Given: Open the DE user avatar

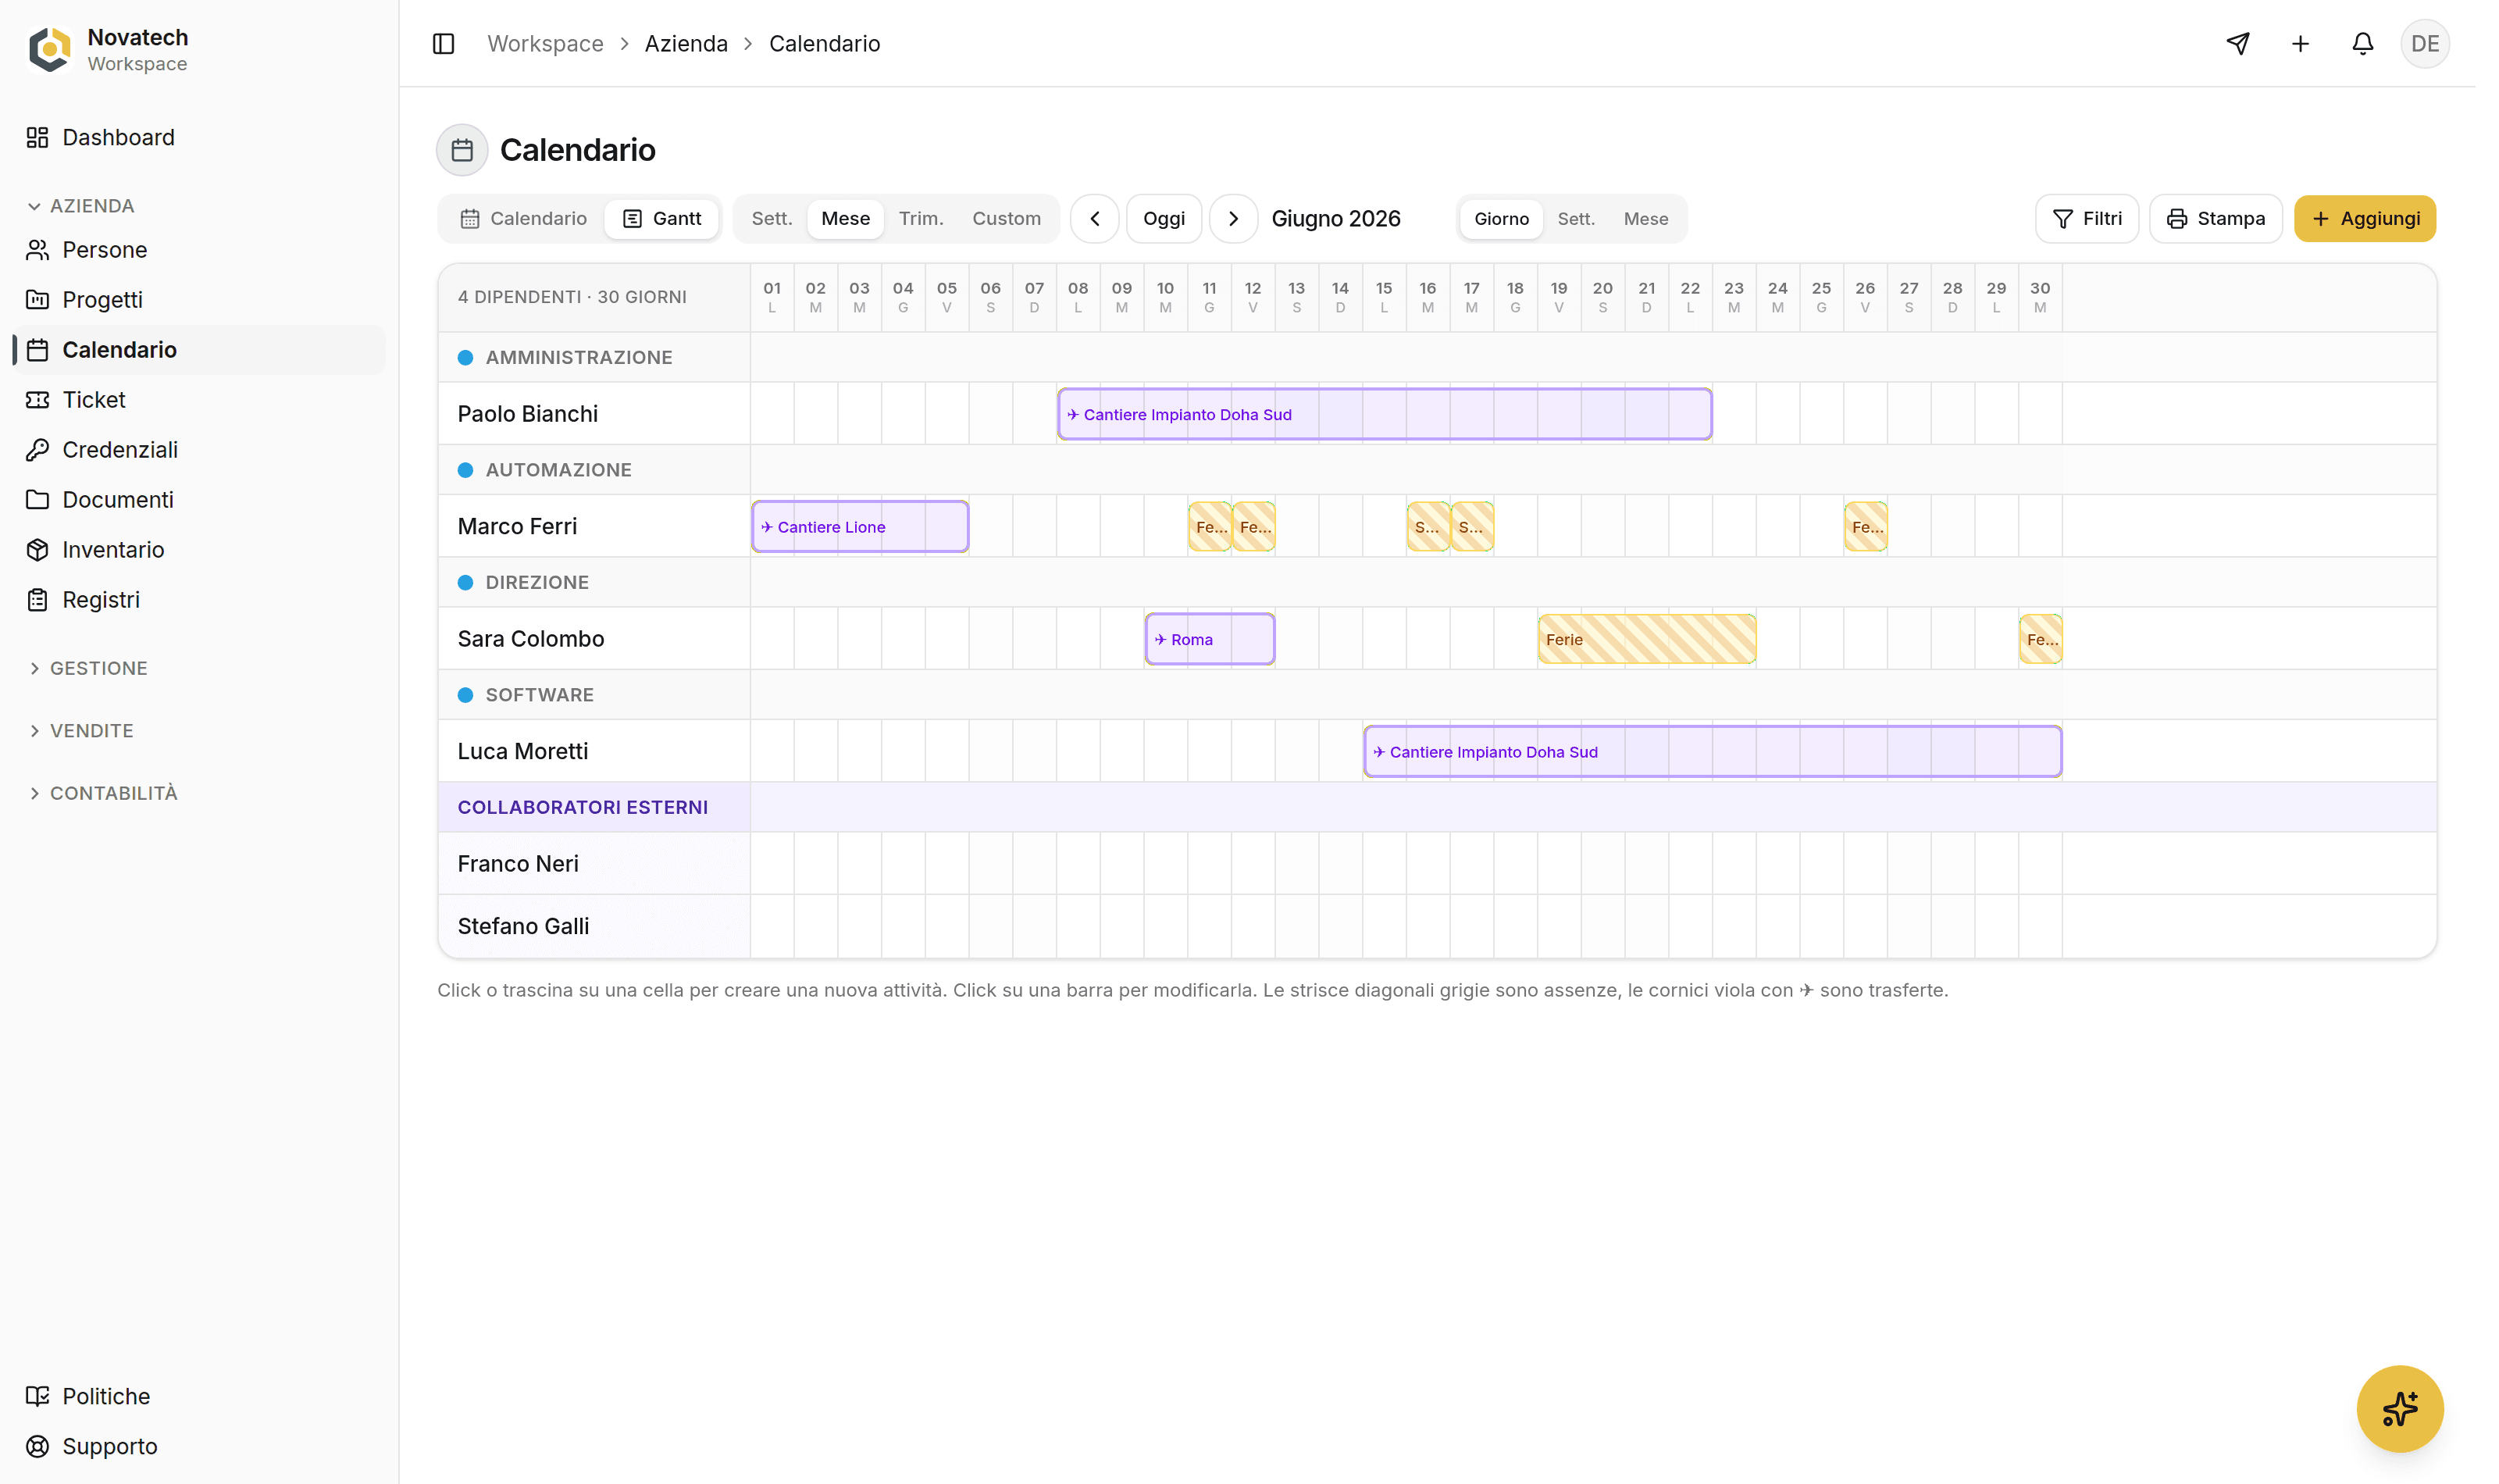Looking at the screenshot, I should [x=2425, y=44].
